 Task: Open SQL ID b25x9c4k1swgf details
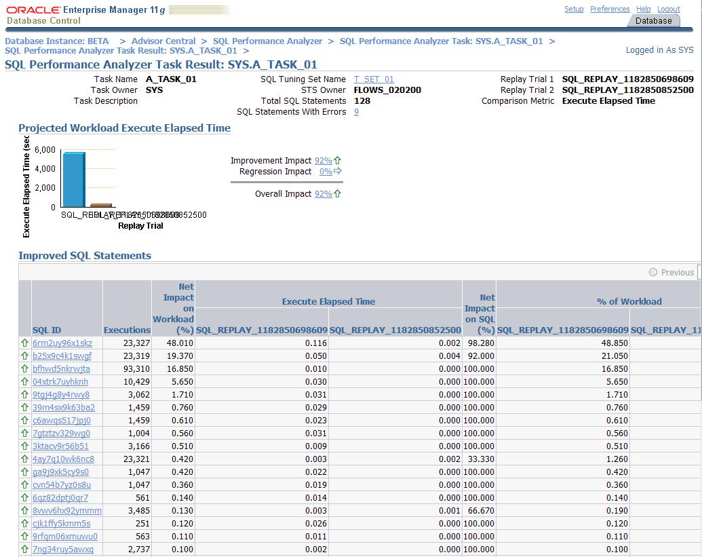click(x=62, y=356)
